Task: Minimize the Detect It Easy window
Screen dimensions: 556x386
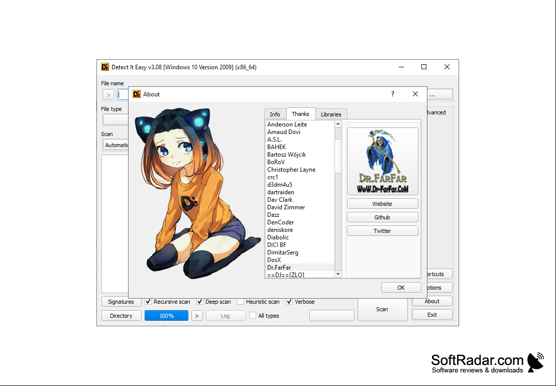Action: coord(401,67)
